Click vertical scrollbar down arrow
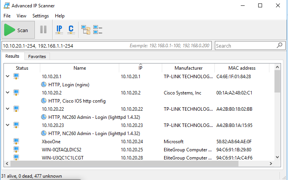 pos(277,157)
